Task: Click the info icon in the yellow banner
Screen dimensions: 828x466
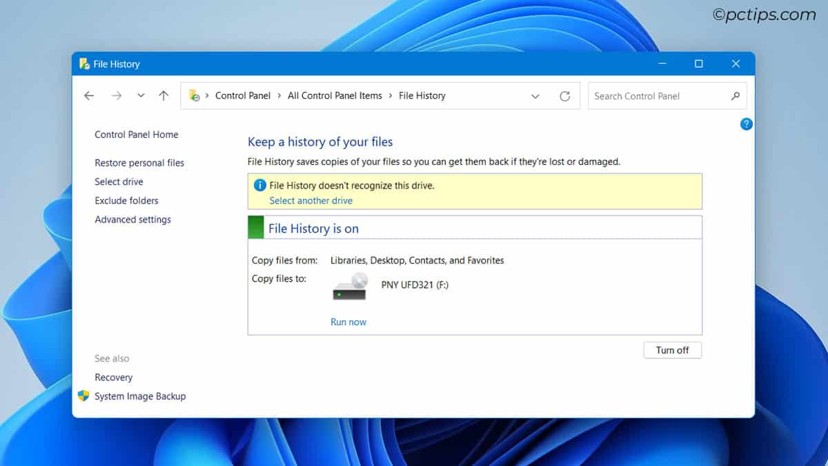Action: [x=260, y=185]
